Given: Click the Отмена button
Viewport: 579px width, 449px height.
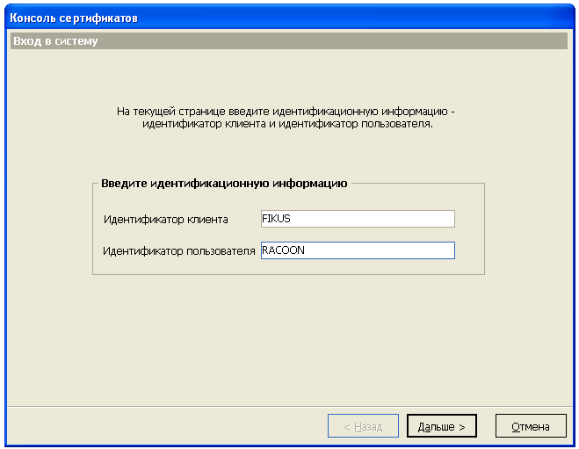Looking at the screenshot, I should click(x=531, y=426).
